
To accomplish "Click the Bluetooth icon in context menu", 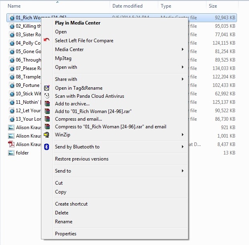I will (x=47, y=147).
